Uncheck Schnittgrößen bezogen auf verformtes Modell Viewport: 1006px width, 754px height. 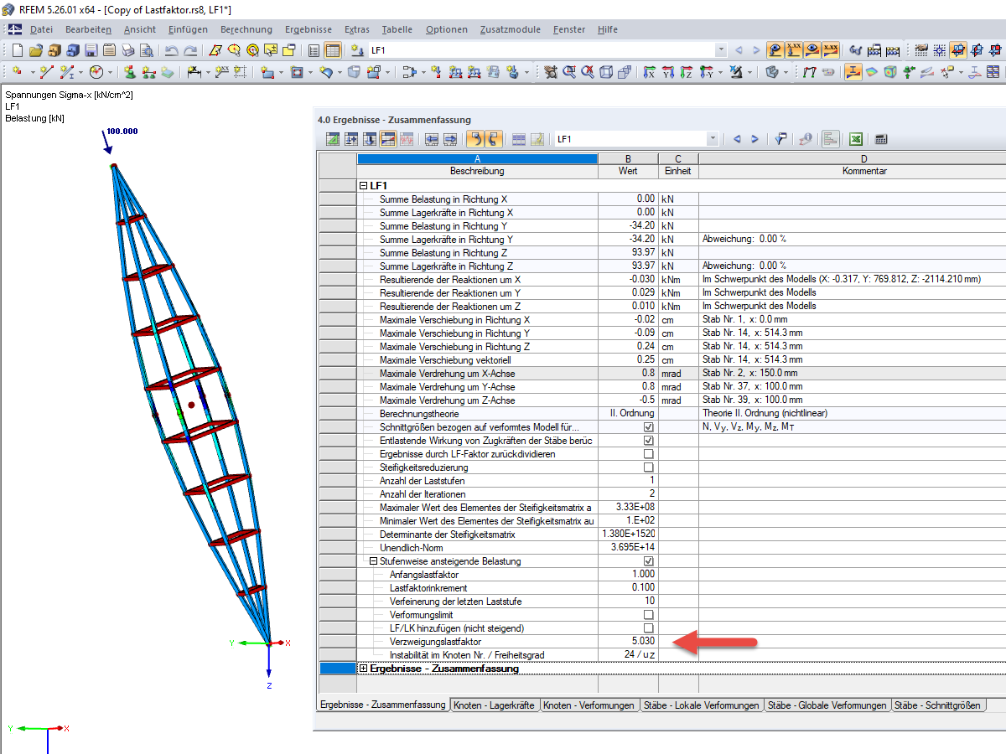[x=648, y=427]
